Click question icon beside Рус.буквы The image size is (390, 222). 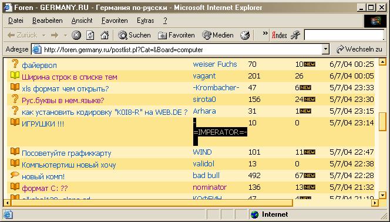(15, 99)
